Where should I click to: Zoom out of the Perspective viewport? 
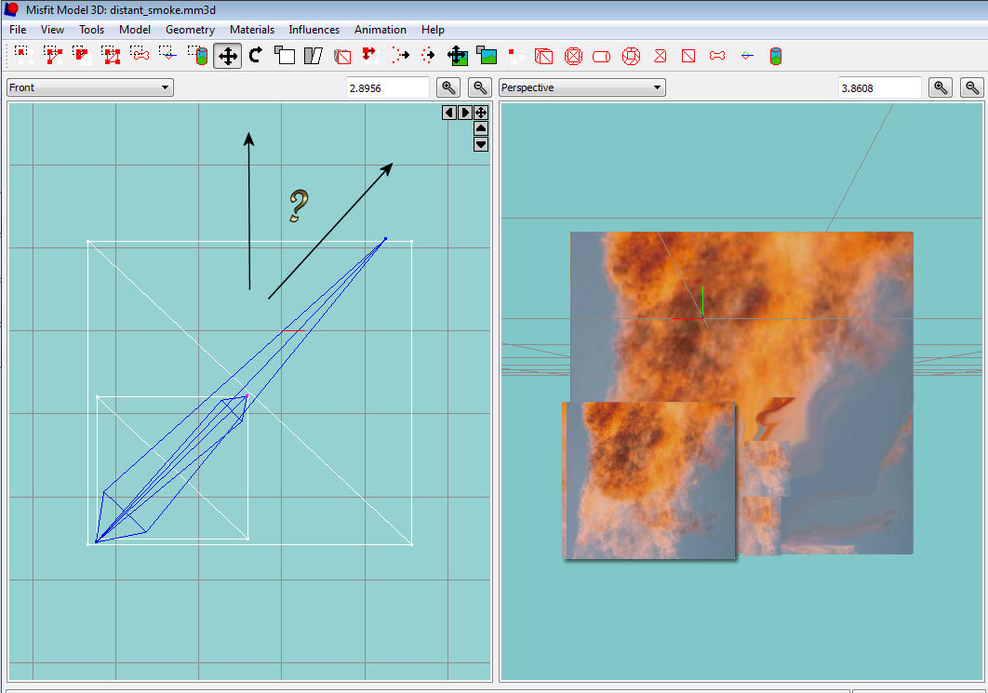click(x=972, y=87)
